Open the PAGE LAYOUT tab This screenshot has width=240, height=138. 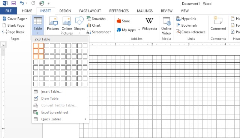[90, 11]
